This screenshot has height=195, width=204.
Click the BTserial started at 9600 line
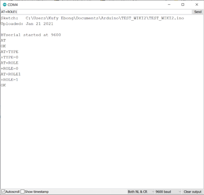point(31,35)
